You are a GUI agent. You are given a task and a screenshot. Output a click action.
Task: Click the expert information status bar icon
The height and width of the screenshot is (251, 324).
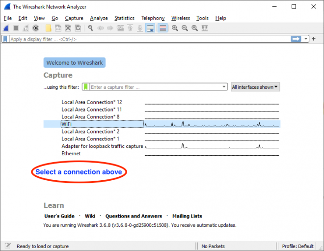click(8, 246)
